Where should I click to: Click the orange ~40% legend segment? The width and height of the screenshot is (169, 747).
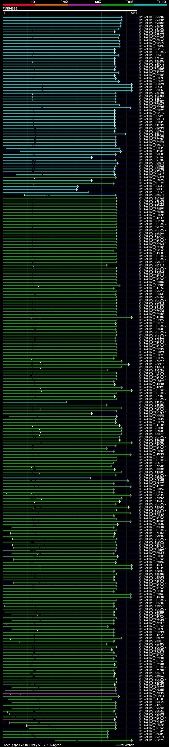pos(52,5)
